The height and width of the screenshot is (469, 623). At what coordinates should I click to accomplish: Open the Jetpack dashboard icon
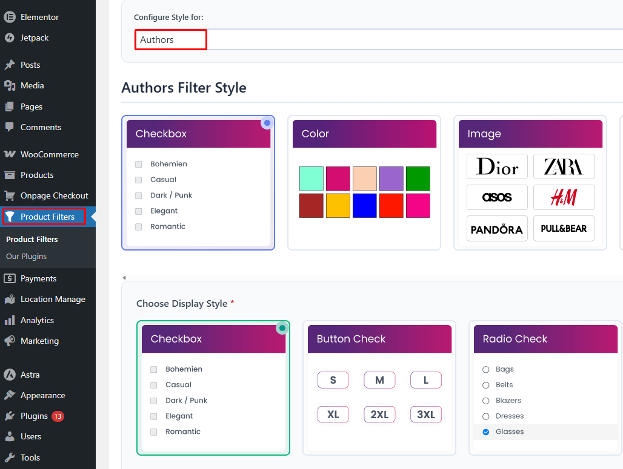tap(10, 38)
